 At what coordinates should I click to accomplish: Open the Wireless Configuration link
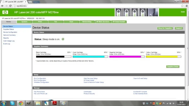tap(41, 82)
